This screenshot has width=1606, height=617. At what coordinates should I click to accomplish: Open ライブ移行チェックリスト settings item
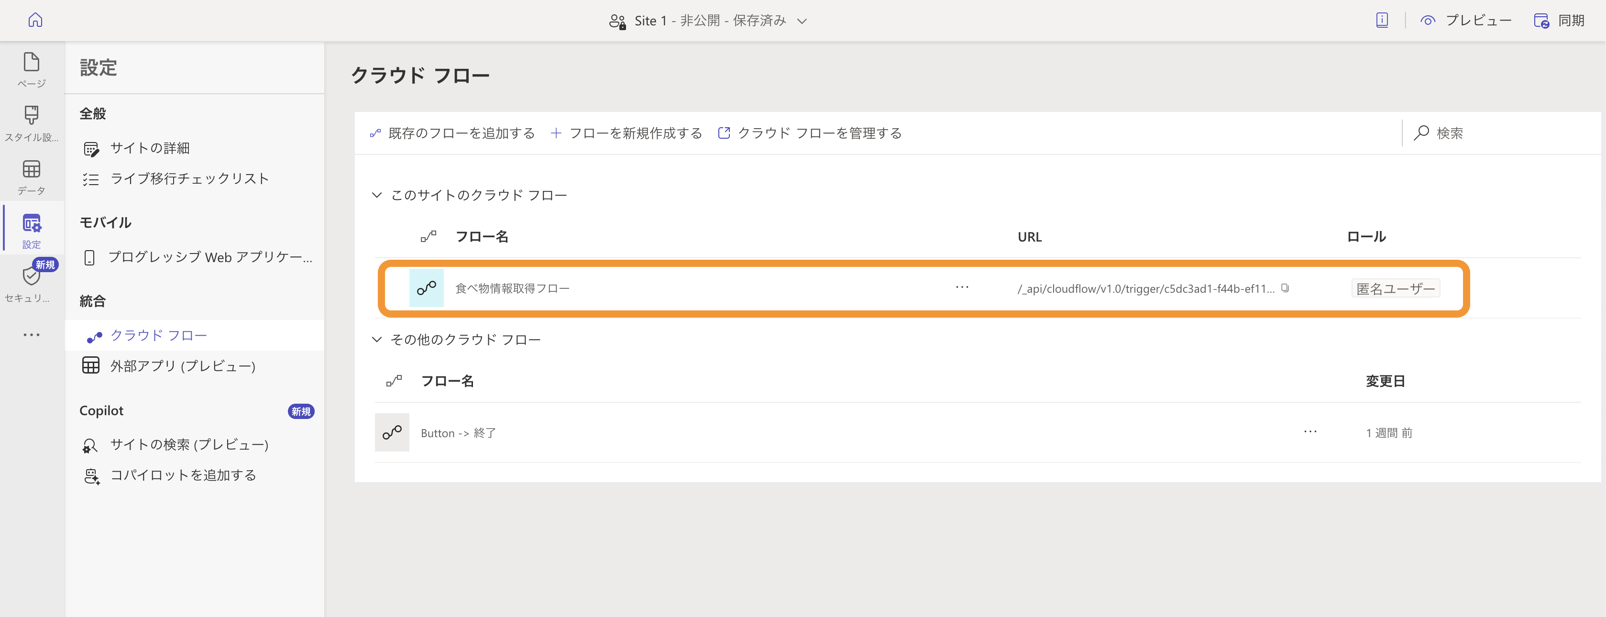click(x=189, y=179)
